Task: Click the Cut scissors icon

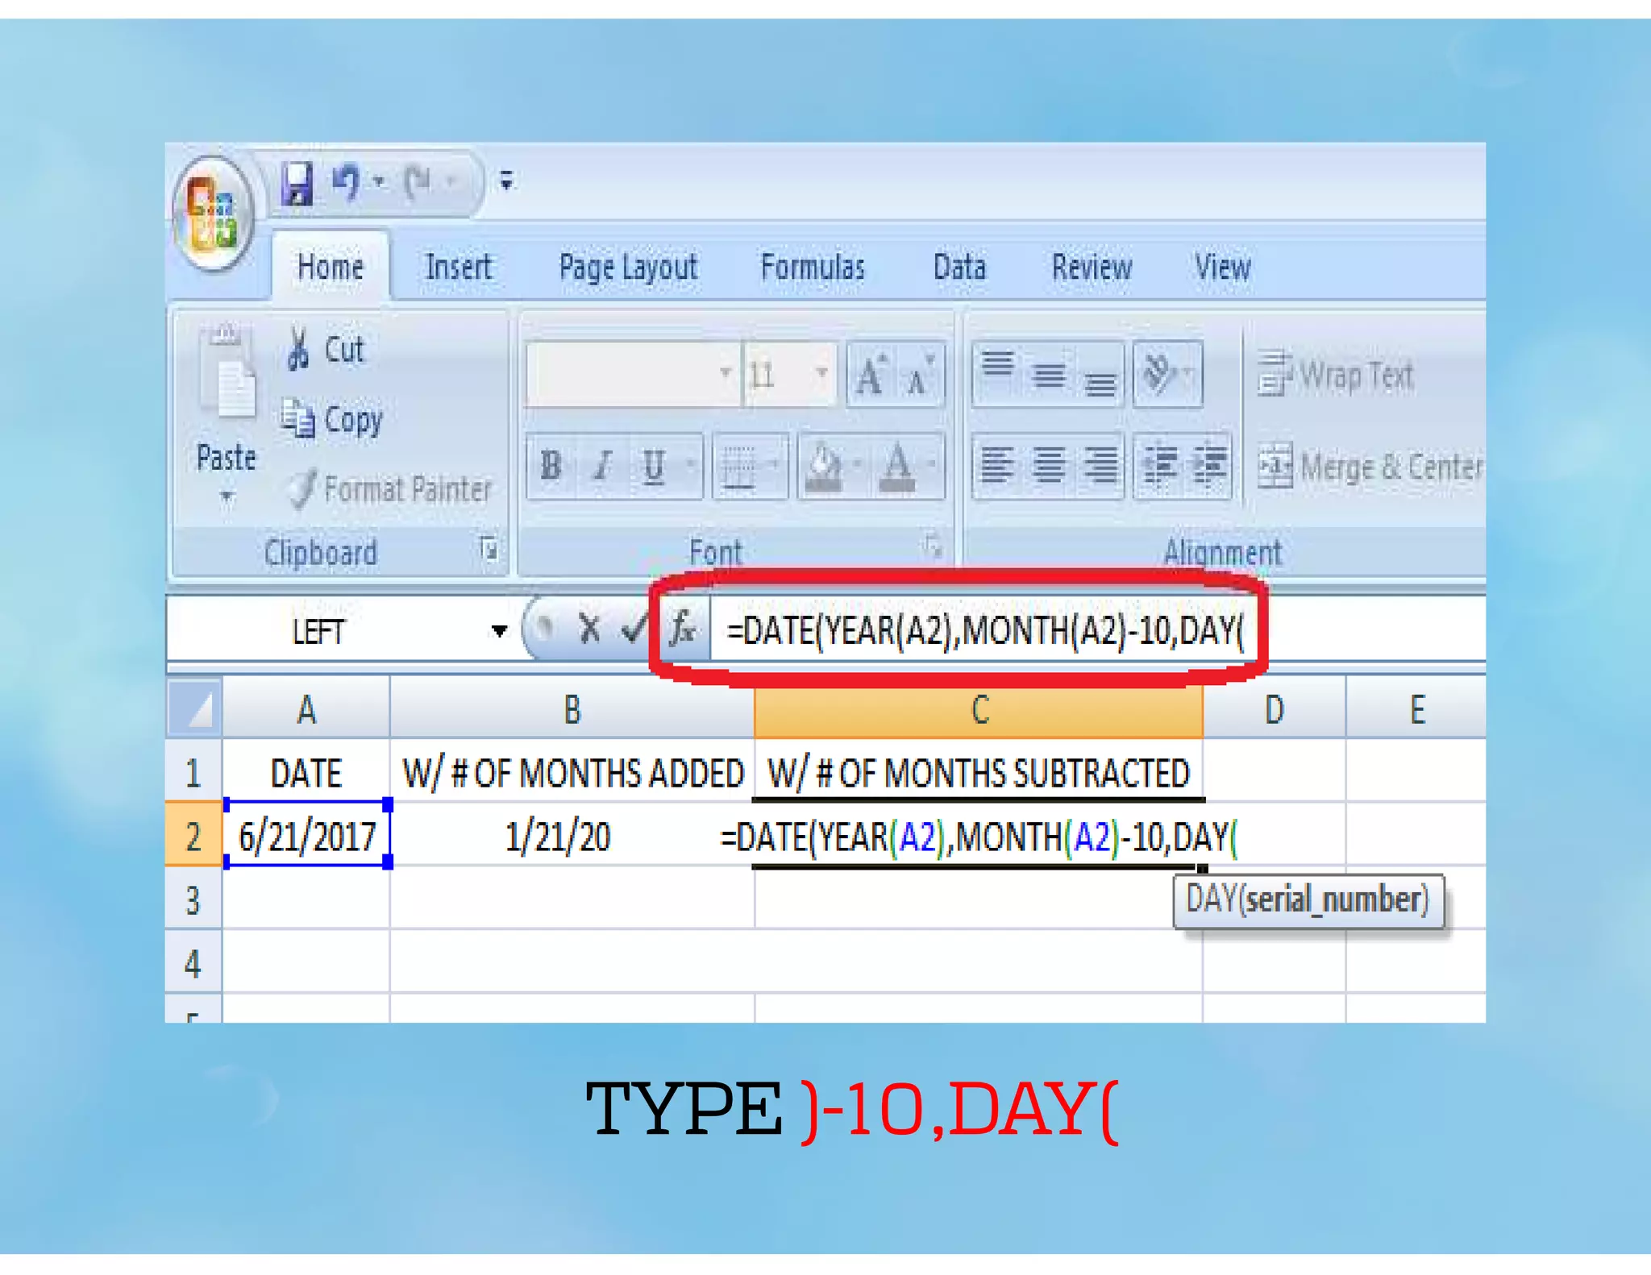Action: pyautogui.click(x=298, y=349)
